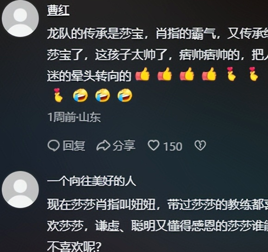The width and height of the screenshot is (268, 252).
Task: Click the reply speech bubble icon
Action: click(x=54, y=146)
